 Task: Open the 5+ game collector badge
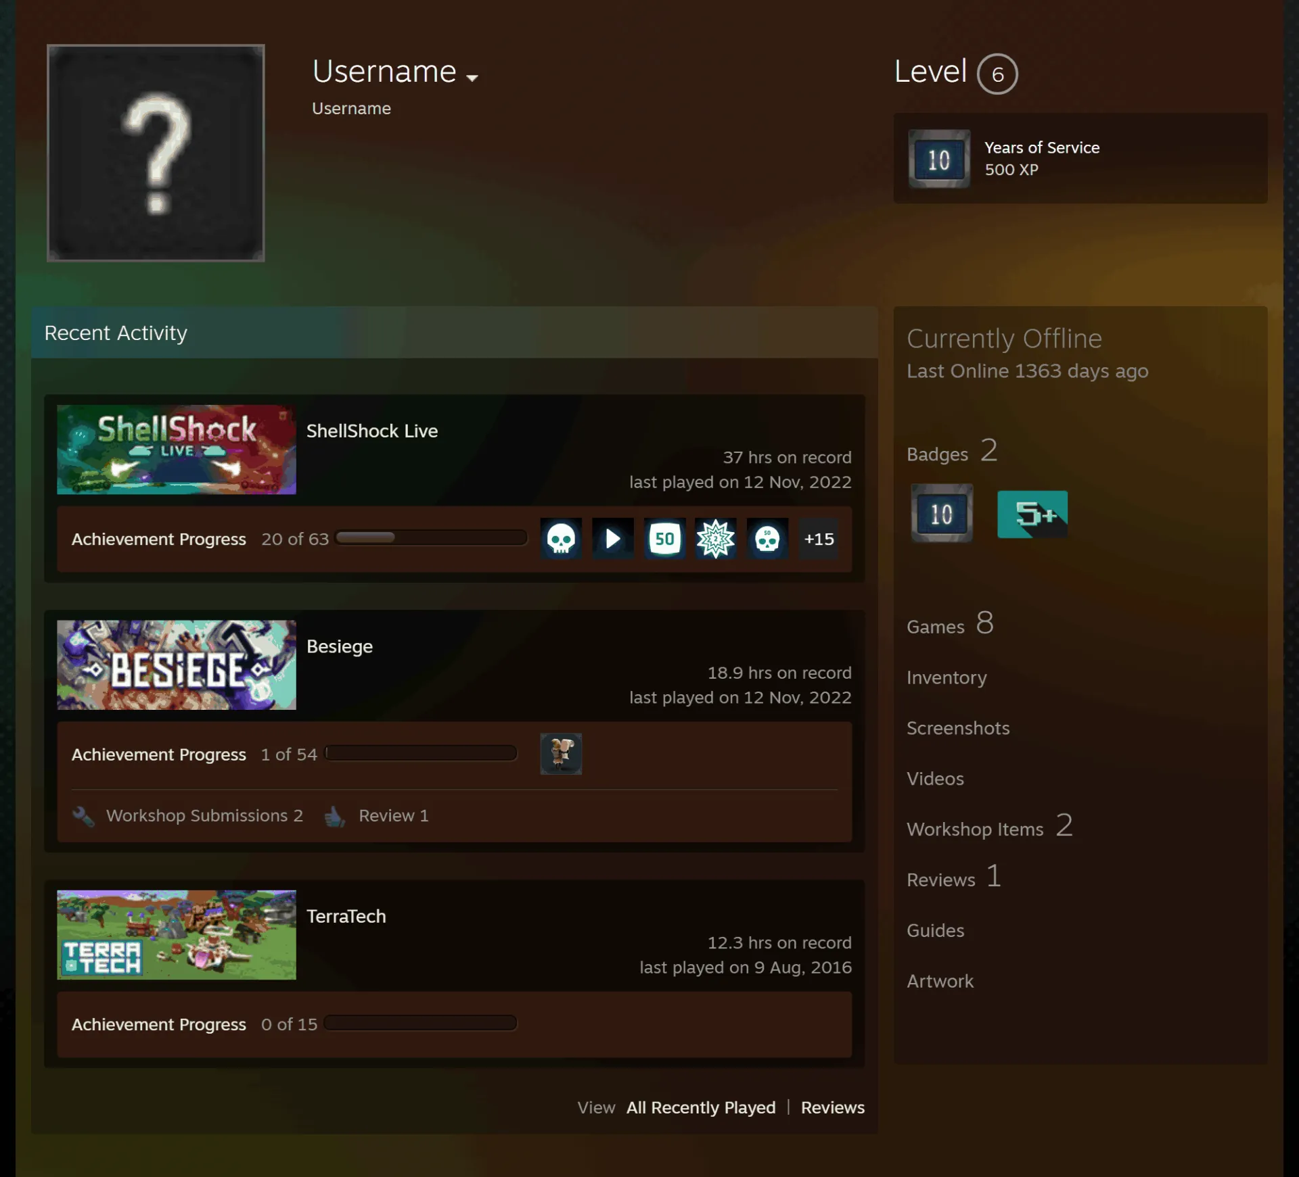1032,514
